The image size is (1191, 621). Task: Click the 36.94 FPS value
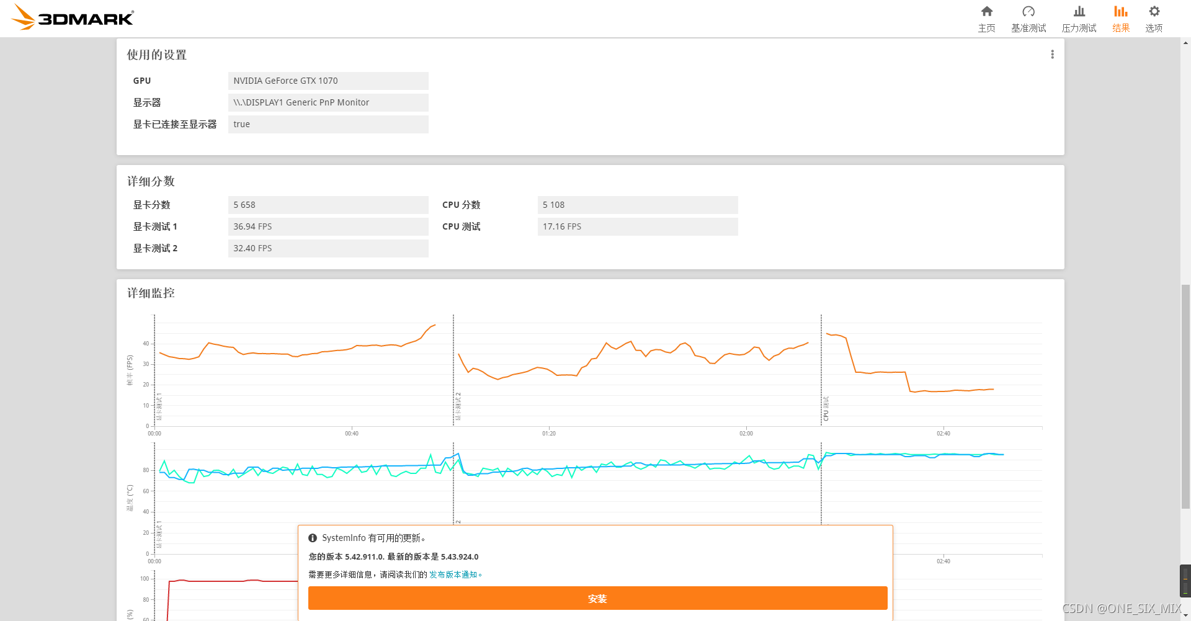click(328, 226)
